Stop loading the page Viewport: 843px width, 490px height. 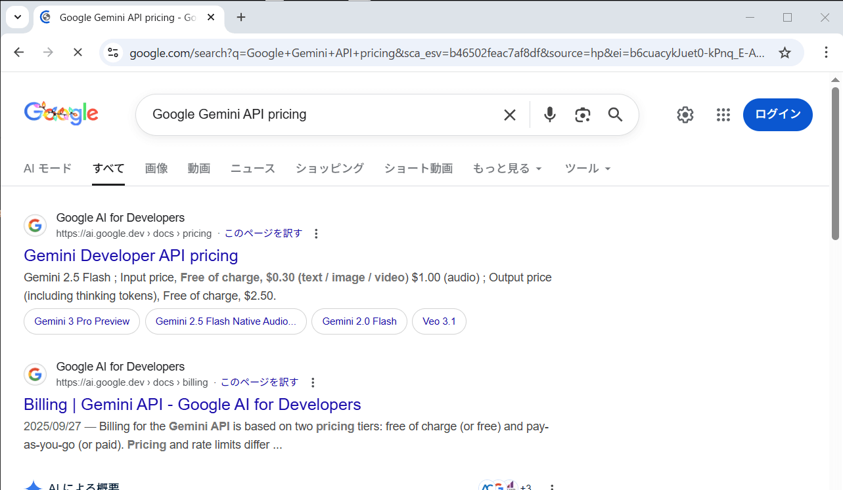78,52
